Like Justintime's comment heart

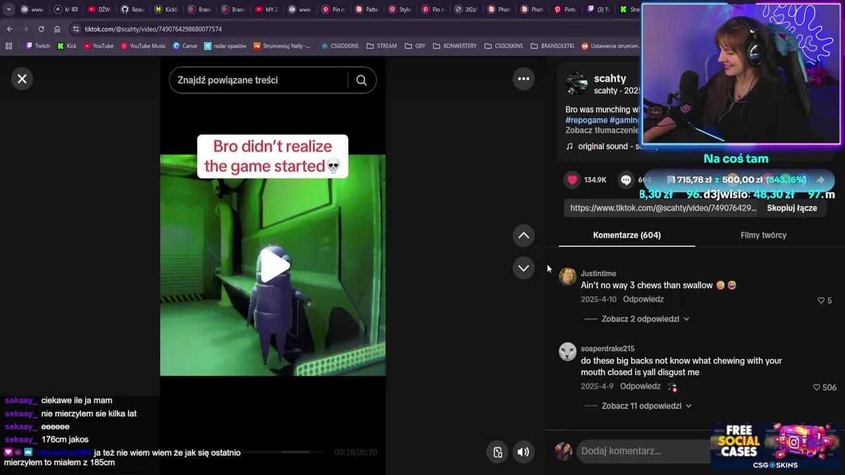click(x=821, y=300)
